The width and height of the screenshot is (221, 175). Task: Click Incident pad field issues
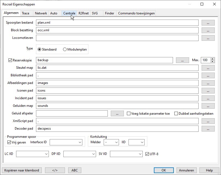tap(117, 98)
